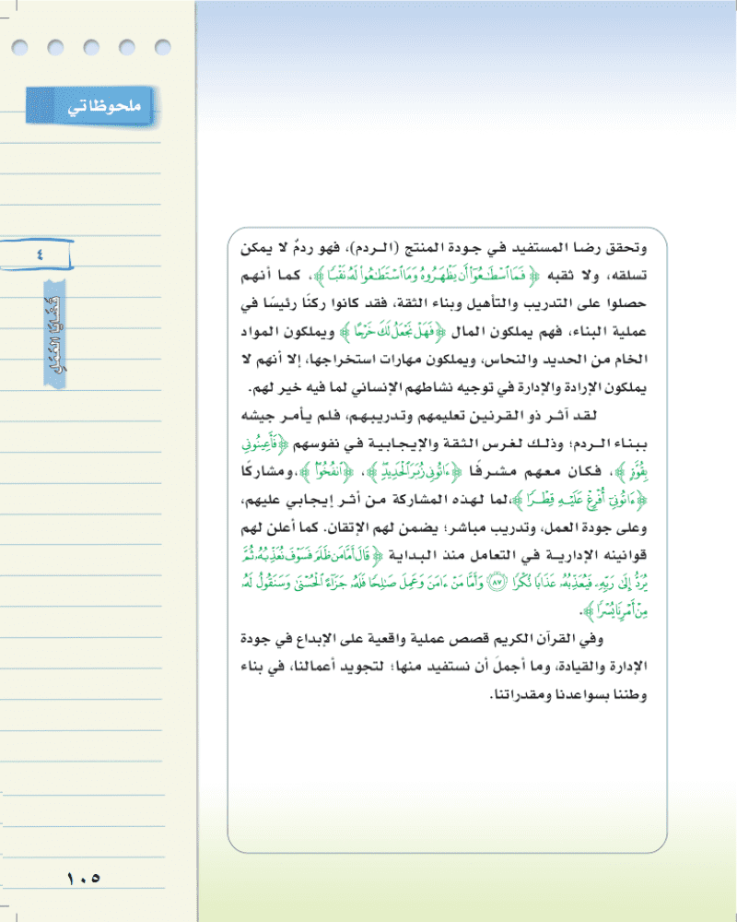737x922 pixels.
Task: Click the line starting وفي القرآن الكريم قصص
Action: point(422,639)
